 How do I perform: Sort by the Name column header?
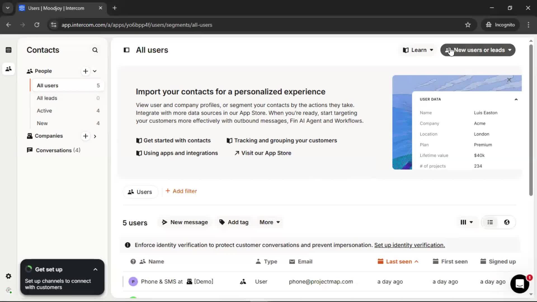pos(152,262)
